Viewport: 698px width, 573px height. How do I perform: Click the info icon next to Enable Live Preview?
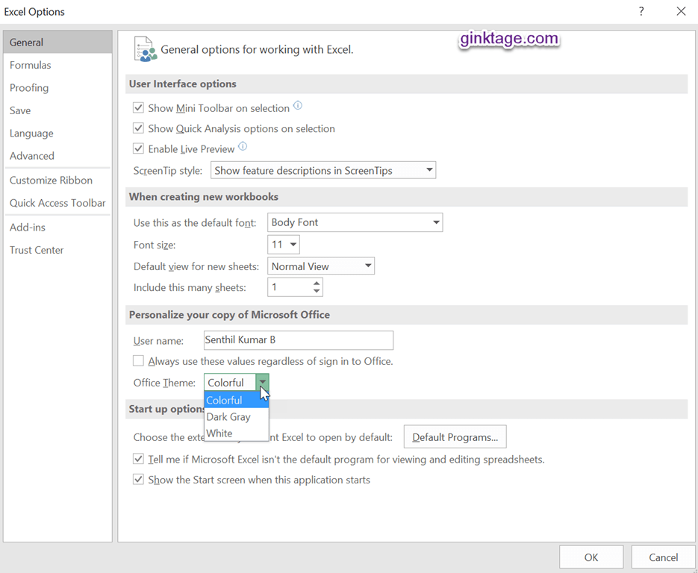(241, 147)
